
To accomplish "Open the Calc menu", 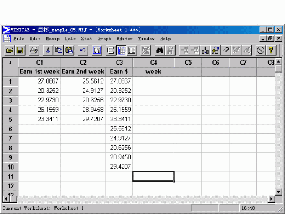I will [70, 39].
